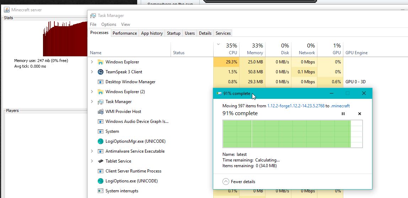The width and height of the screenshot is (408, 198).
Task: Expand the TeamSpeak 3 Client process group
Action: click(x=92, y=72)
